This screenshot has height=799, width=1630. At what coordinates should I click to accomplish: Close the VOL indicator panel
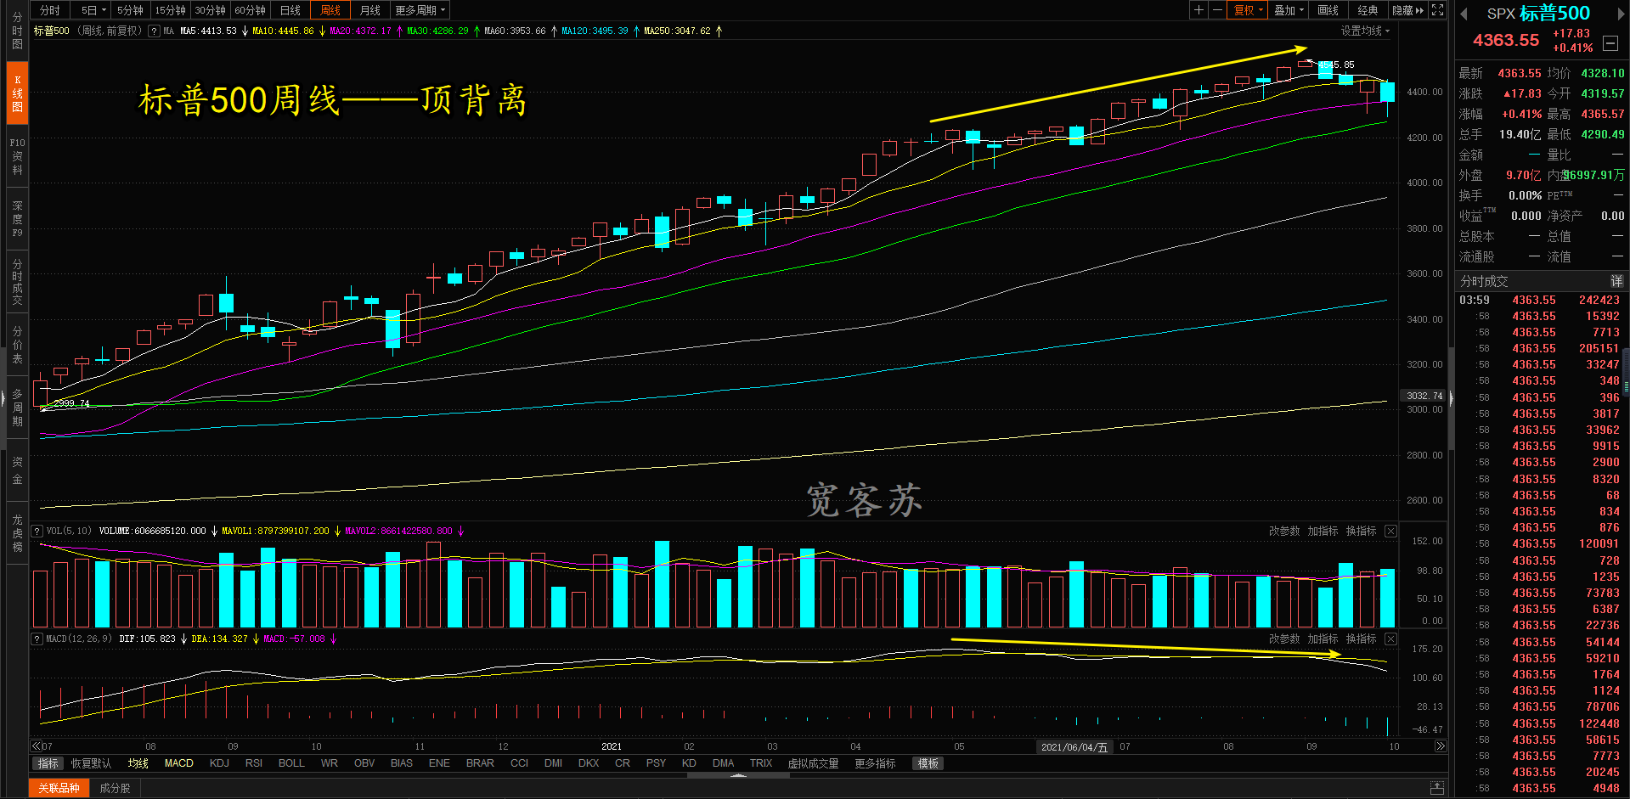[1390, 532]
